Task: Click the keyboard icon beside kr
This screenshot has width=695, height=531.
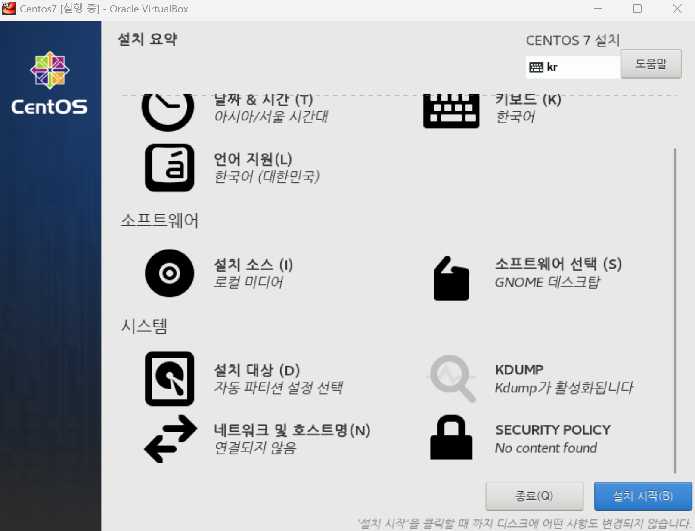Action: click(x=536, y=67)
